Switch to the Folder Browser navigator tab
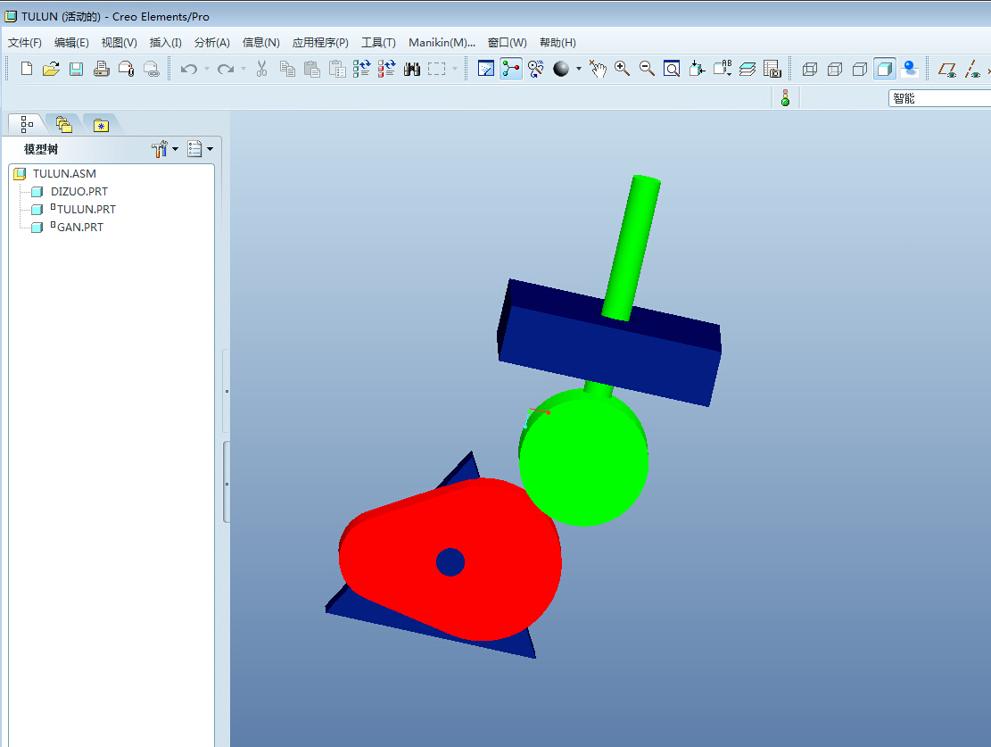The width and height of the screenshot is (991, 747). (x=64, y=125)
